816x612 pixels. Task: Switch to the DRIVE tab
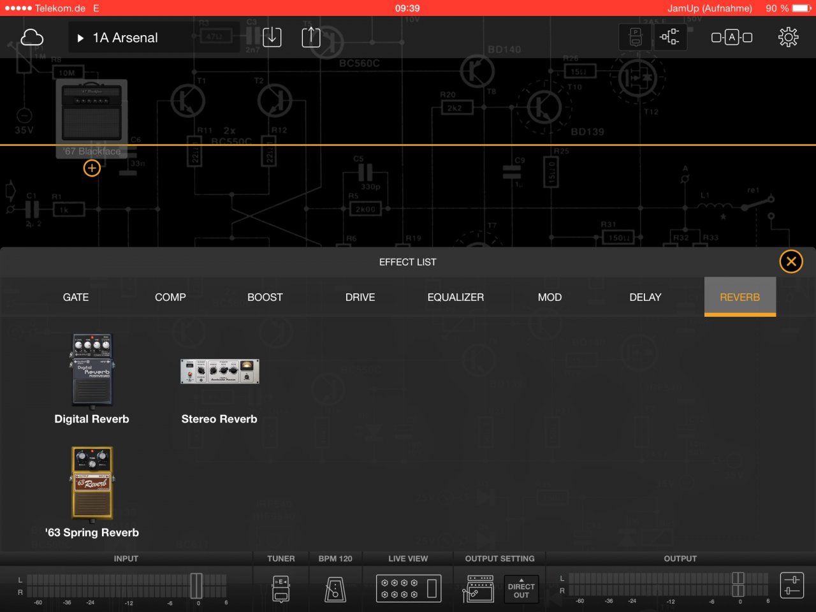click(360, 297)
